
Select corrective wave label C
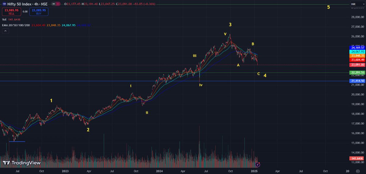coord(259,74)
